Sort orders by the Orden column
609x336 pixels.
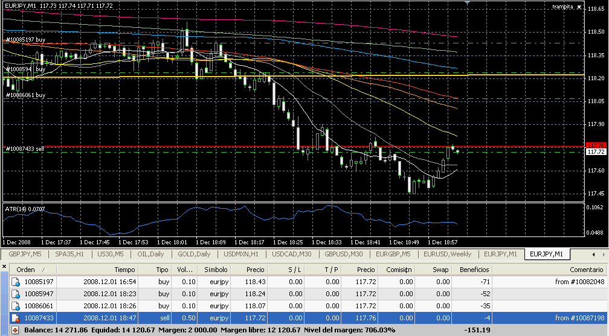pos(33,270)
